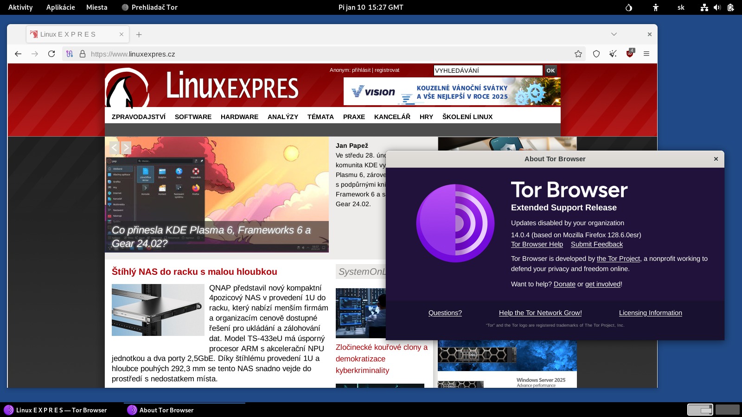Open the uBlock Origin extension icon

point(630,54)
